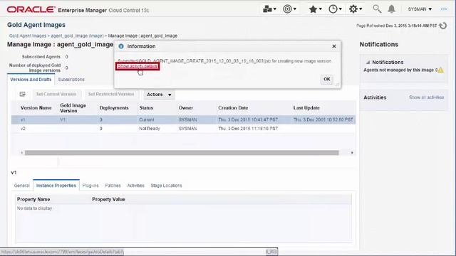Click OK in the Information dialog
The width and height of the screenshot is (456, 256).
click(326, 79)
